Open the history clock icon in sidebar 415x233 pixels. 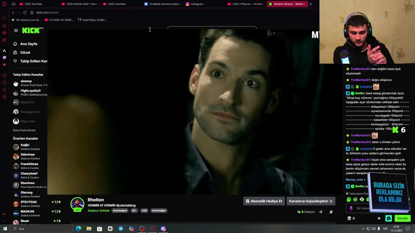coord(5,83)
